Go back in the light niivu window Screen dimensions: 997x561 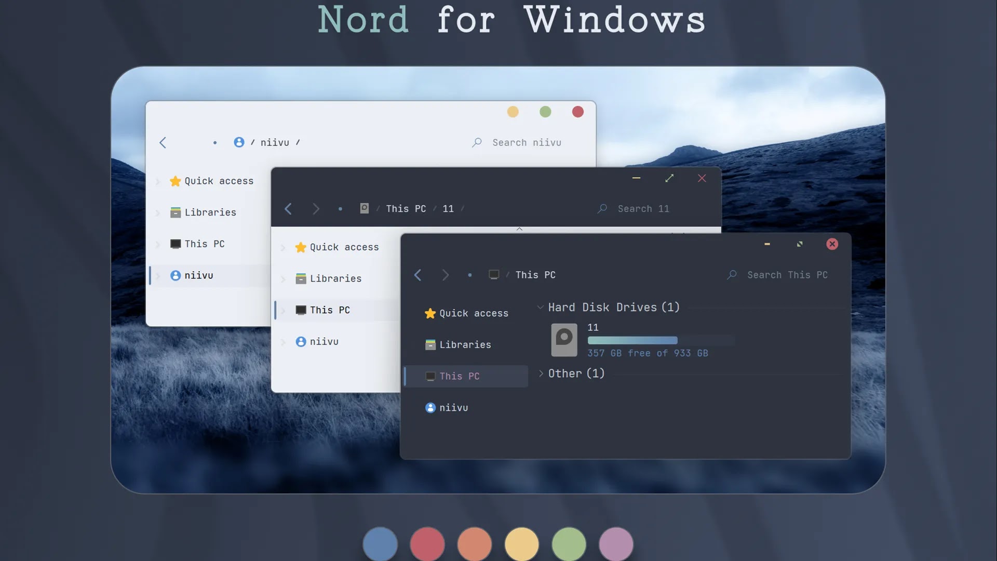163,142
